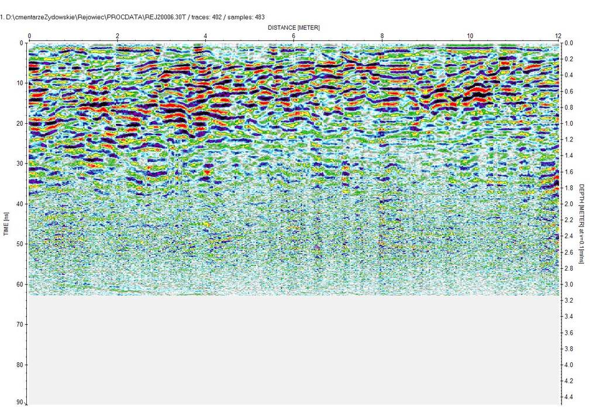Viewport: 599px width, 416px height.
Task: Click the TIME [ns] axis label
Action: [x=7, y=224]
